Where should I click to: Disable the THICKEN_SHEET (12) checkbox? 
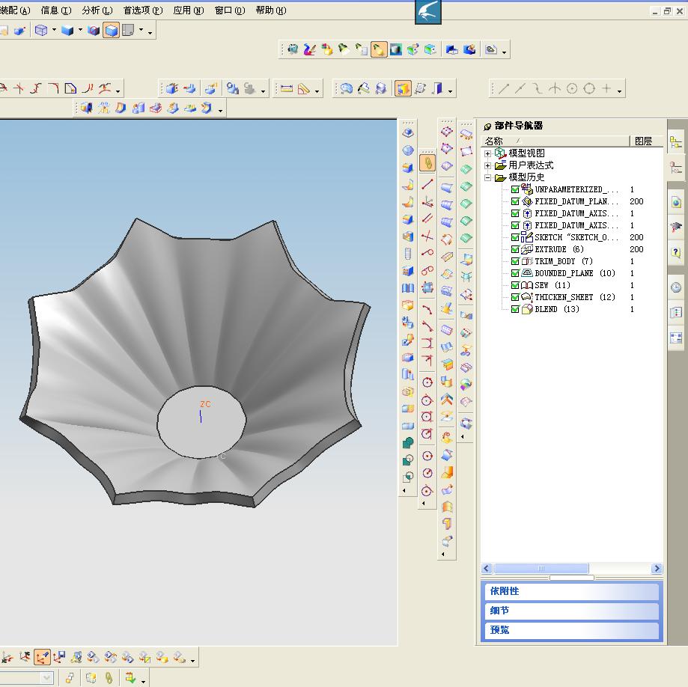click(515, 297)
